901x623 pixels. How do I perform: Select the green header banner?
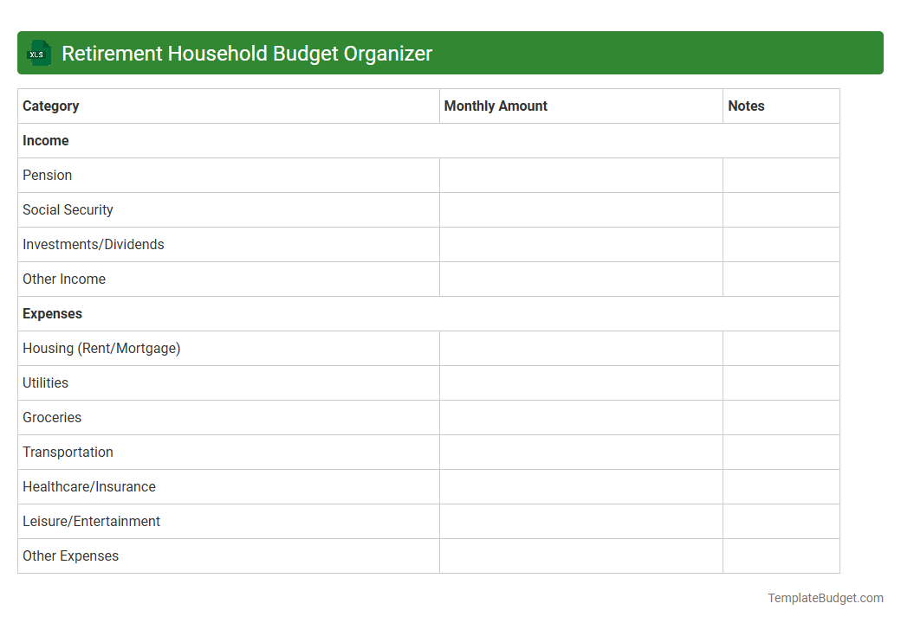450,53
